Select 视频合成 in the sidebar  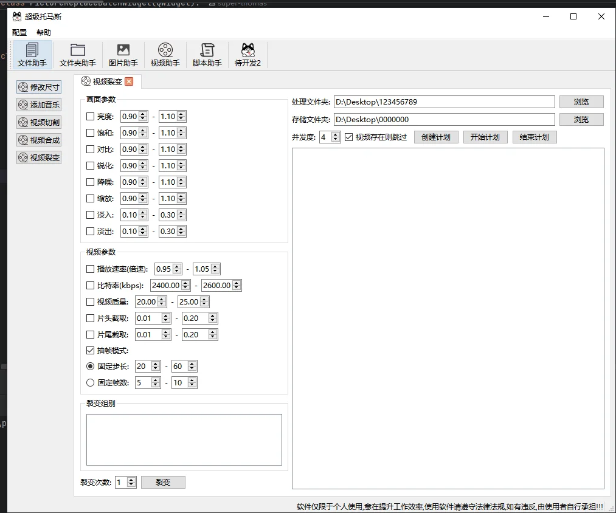click(x=39, y=140)
